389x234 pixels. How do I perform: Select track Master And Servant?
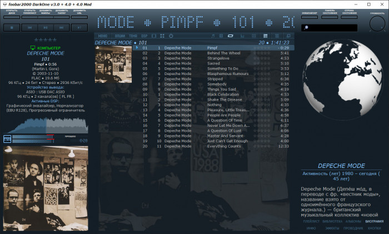pos(213,136)
